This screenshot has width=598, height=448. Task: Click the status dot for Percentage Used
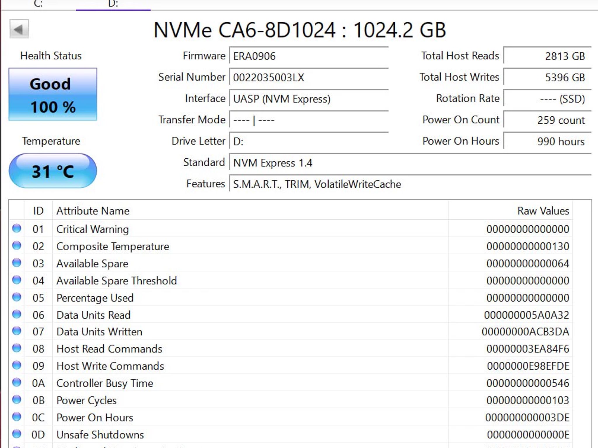click(x=17, y=297)
